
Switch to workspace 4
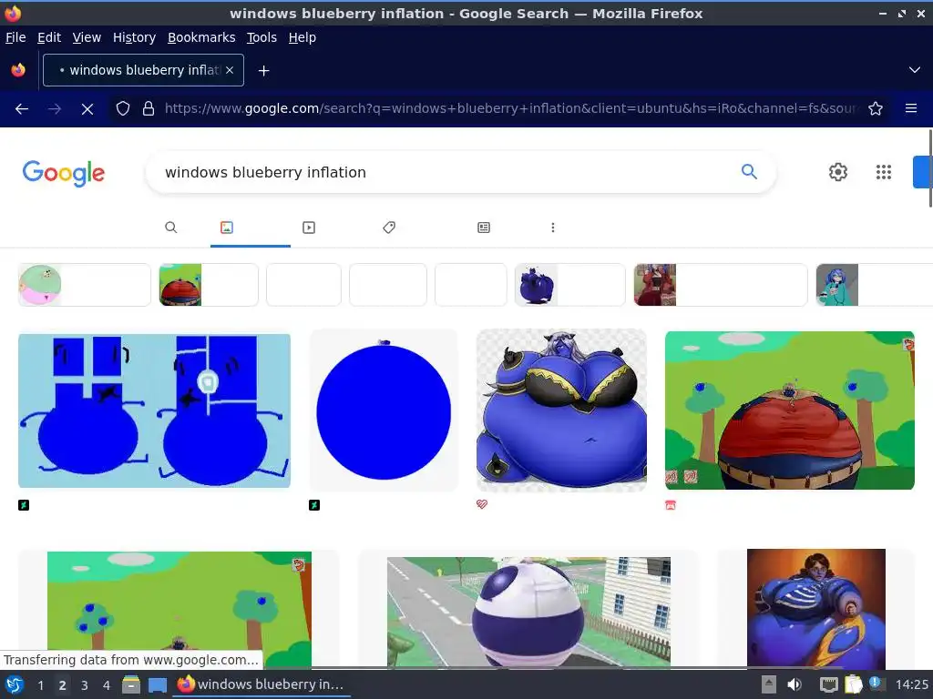point(107,685)
